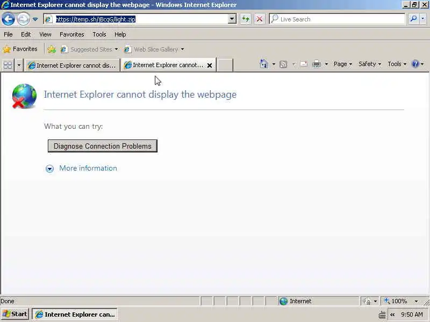Open the search provider options dropdown
Viewport: 430px width, 322px height.
click(423, 19)
